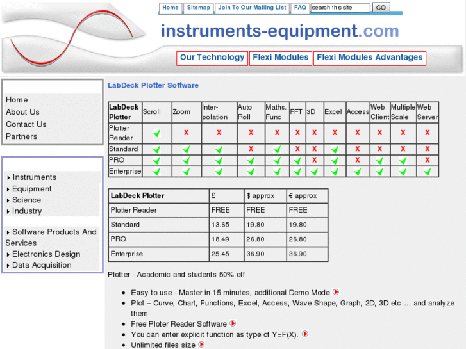The height and width of the screenshot is (349, 466).
Task: Click the red X for Plotter Reader Interpolation
Action: (x=219, y=133)
